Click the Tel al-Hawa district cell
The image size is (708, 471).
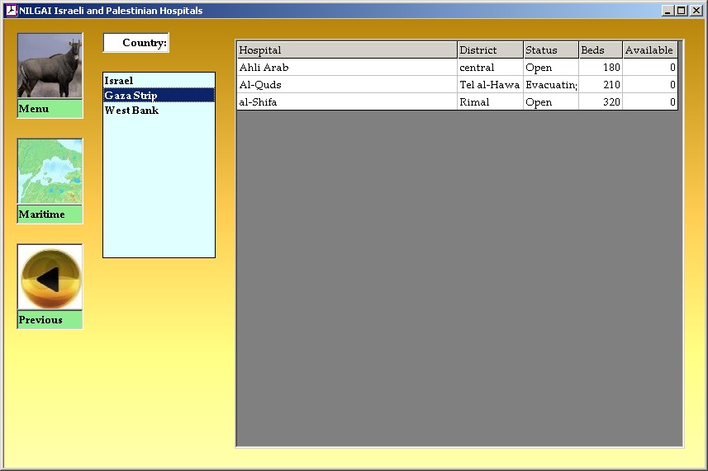(489, 85)
